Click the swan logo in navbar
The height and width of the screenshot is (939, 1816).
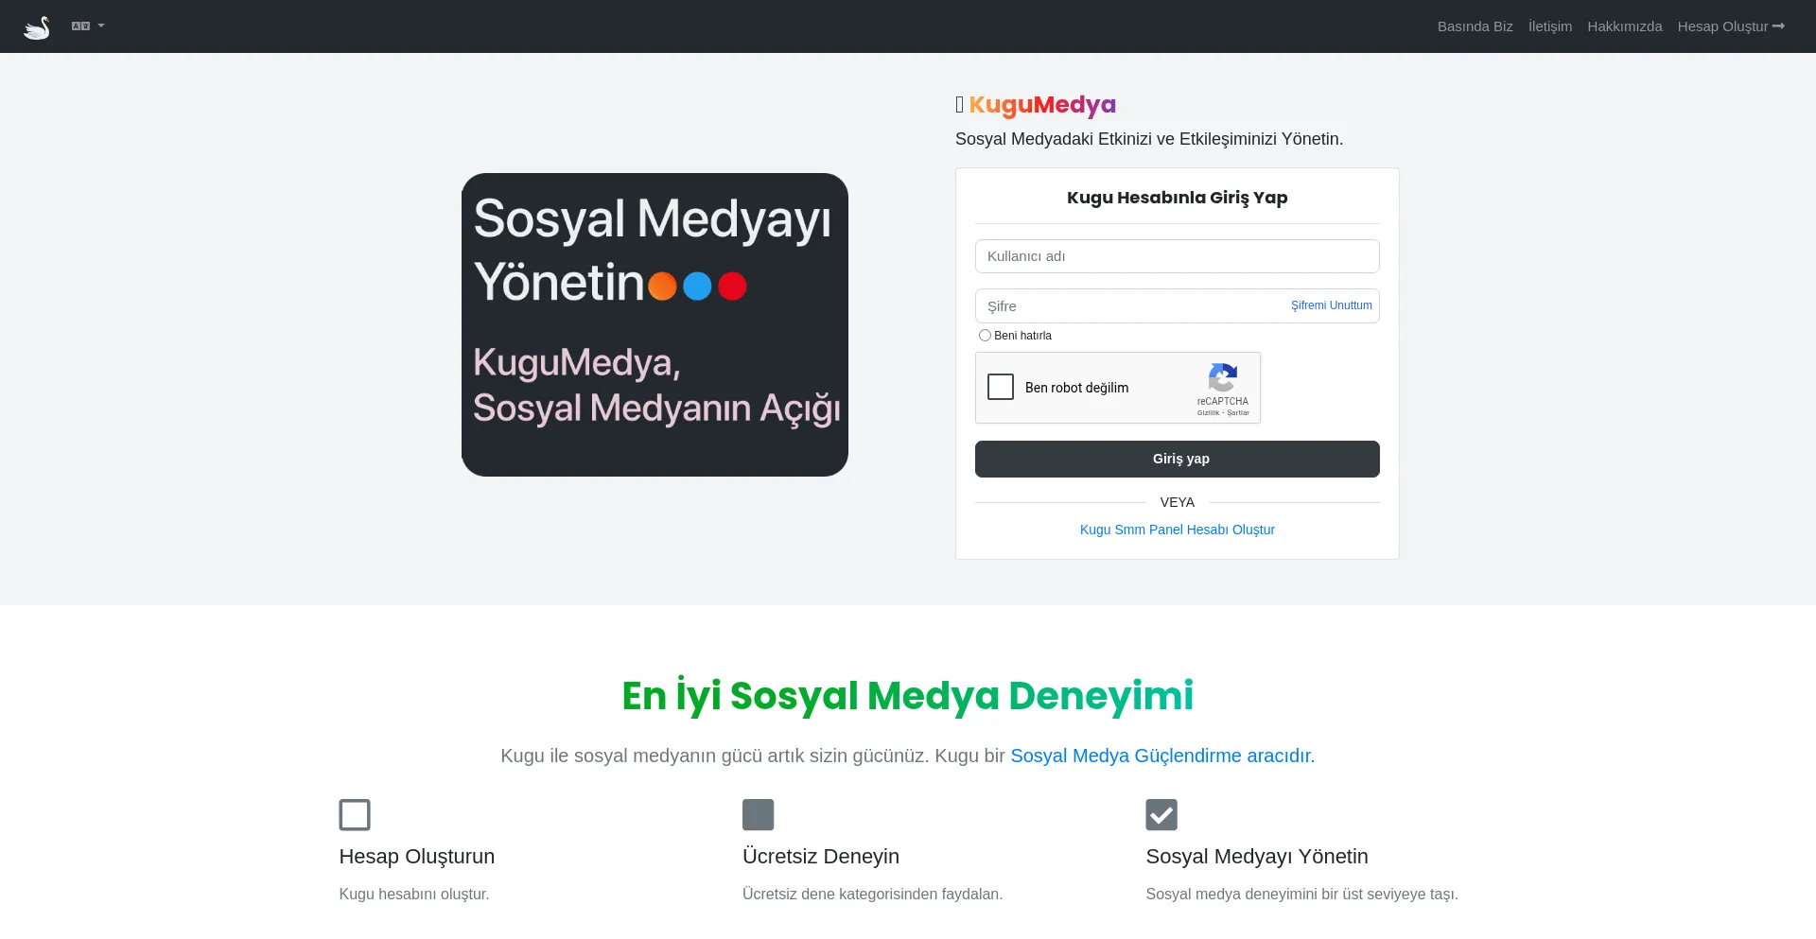coord(36,26)
